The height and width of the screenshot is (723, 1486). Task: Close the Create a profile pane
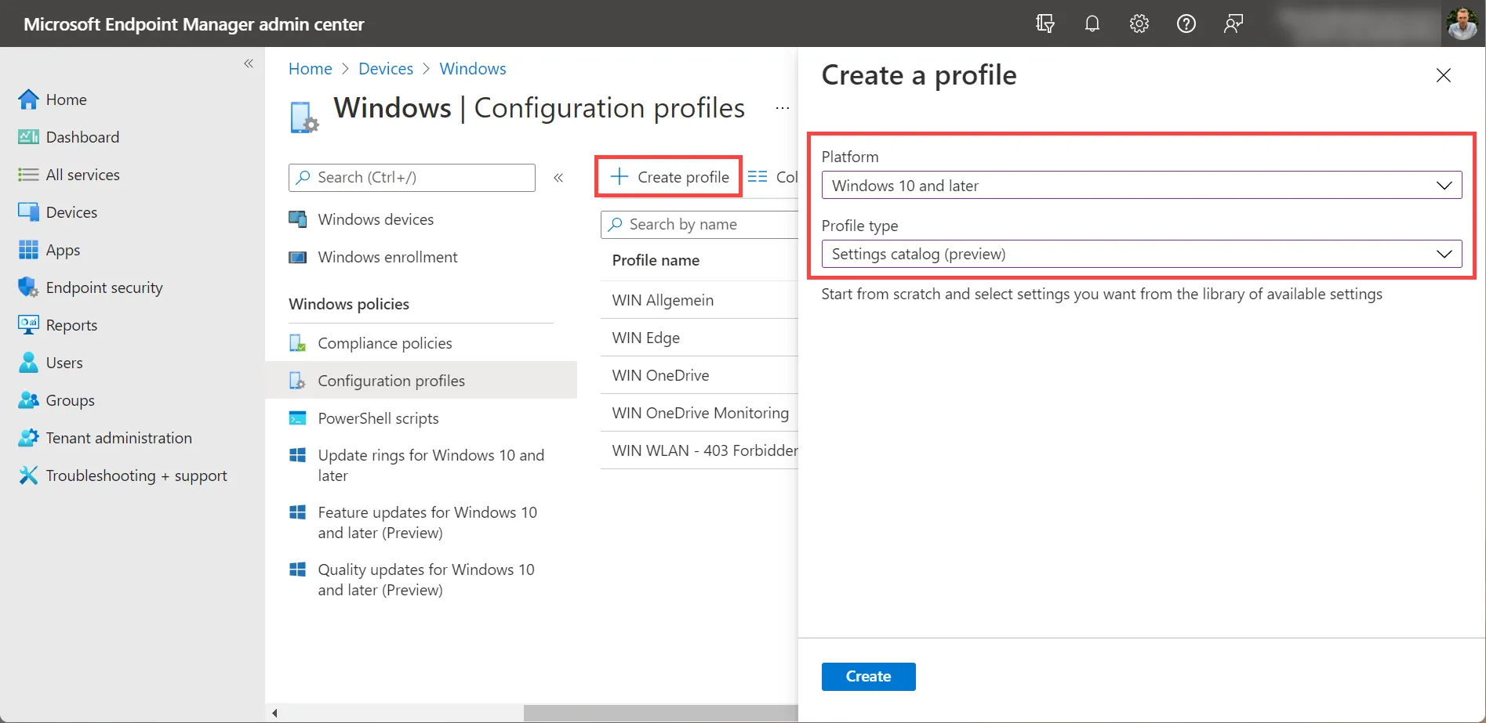1443,75
